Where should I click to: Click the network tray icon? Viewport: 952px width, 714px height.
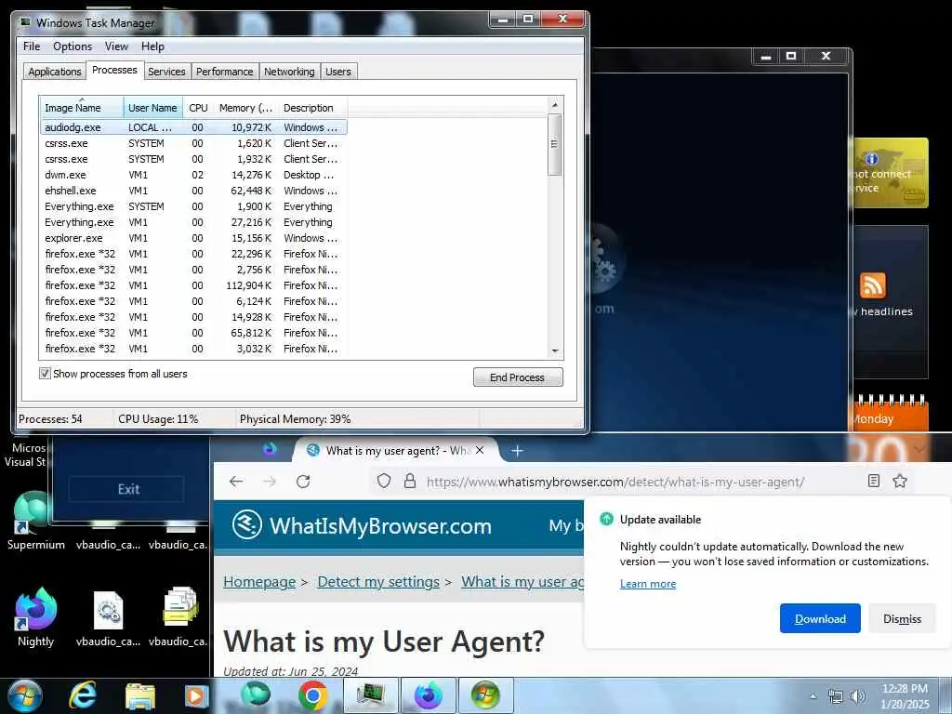(836, 696)
